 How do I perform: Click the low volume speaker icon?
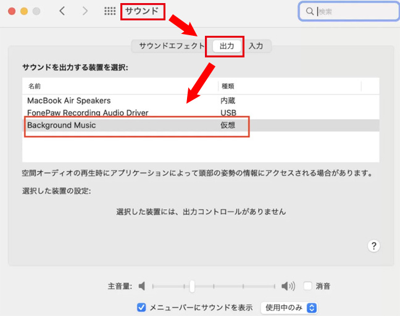coord(142,286)
